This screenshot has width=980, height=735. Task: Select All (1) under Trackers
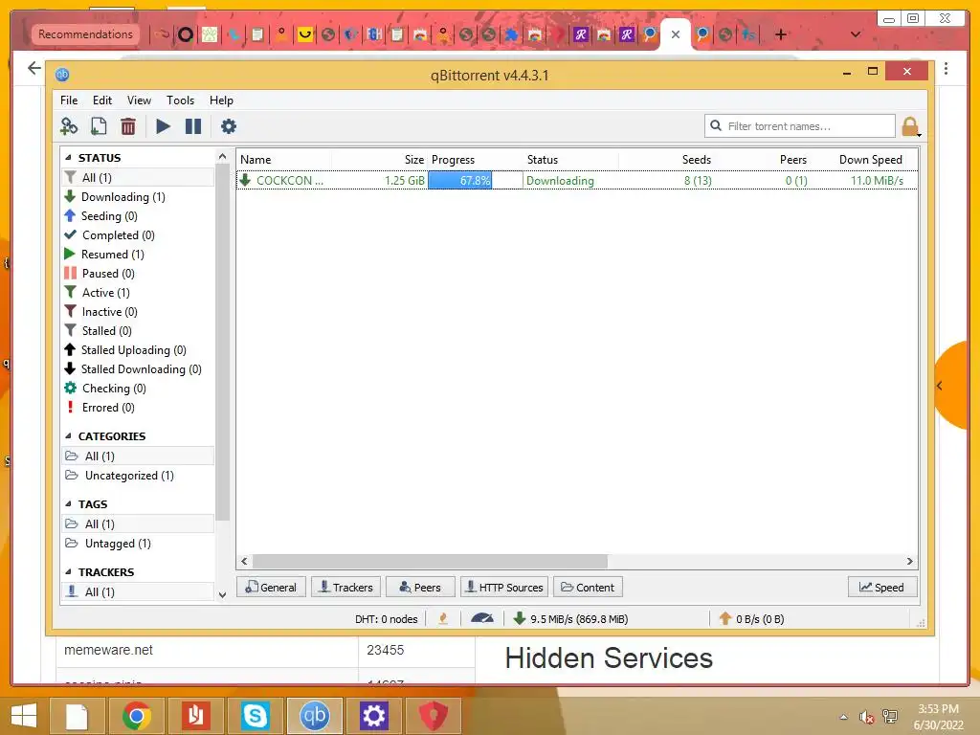pyautogui.click(x=138, y=591)
